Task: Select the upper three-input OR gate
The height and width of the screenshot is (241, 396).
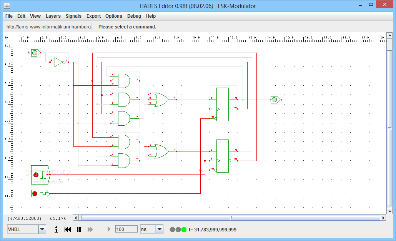Action: pos(162,100)
